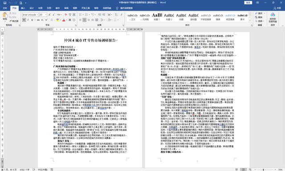Apply text highlight color marker
Image resolution: width=285 pixels, height=171 pixels.
point(57,20)
